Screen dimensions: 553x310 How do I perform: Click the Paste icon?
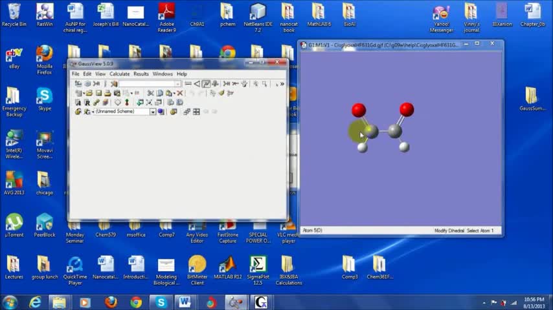(x=169, y=93)
